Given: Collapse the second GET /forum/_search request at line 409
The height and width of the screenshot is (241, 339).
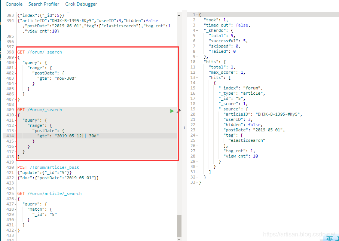Looking at the screenshot, I should click(x=15, y=115).
